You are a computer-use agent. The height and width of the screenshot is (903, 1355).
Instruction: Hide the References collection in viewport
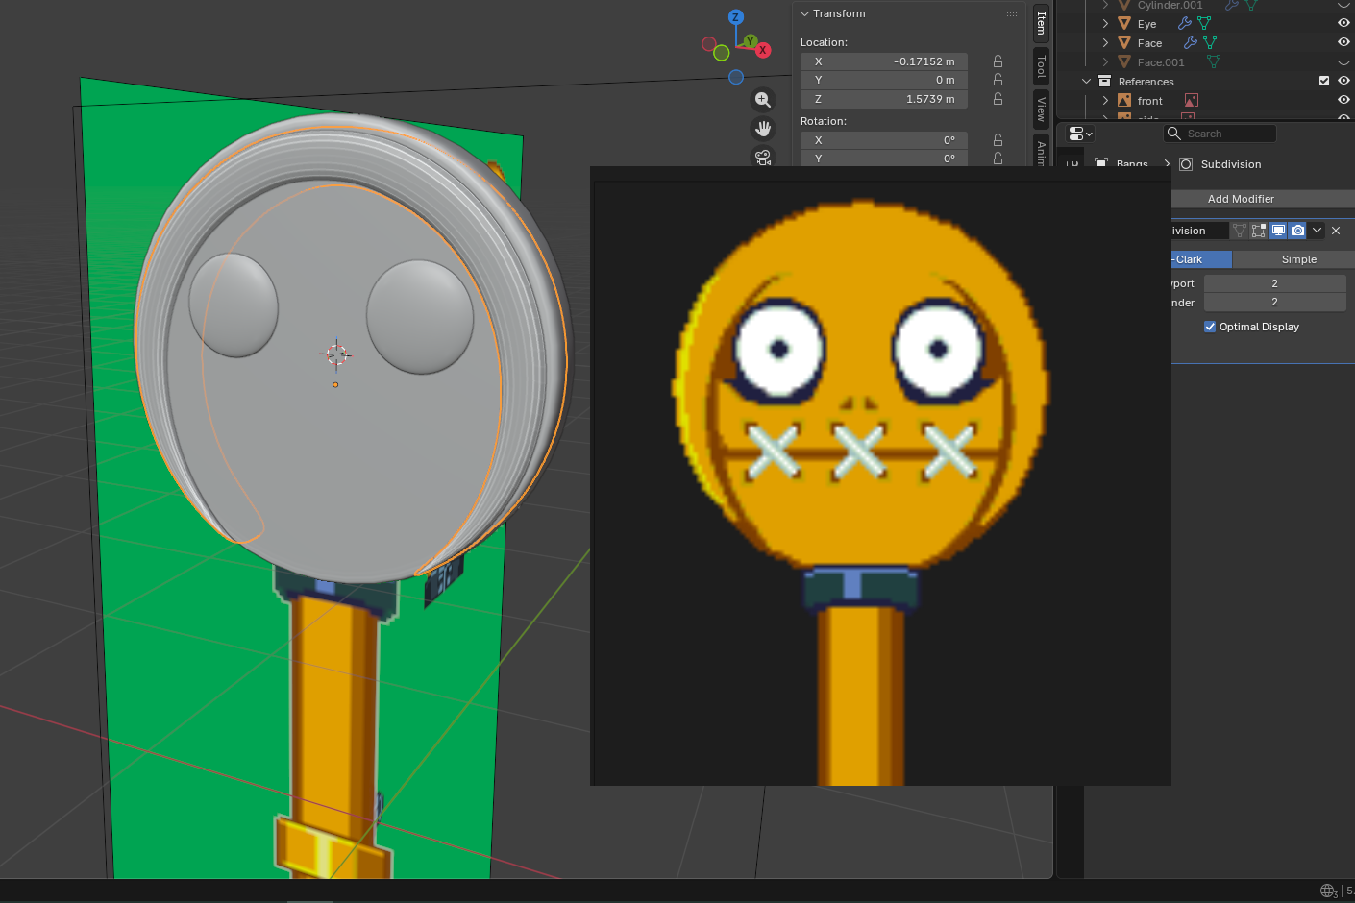1343,81
